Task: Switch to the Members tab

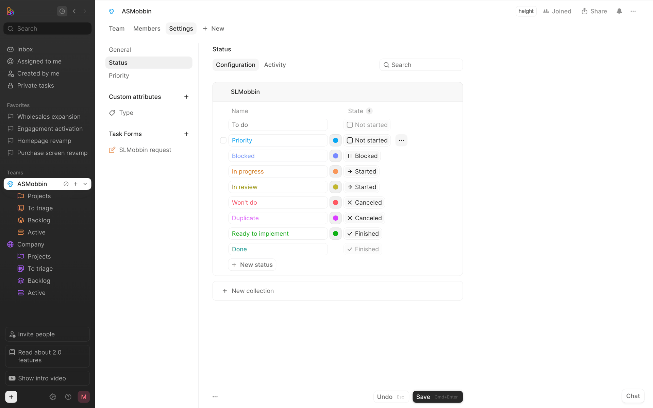Action: (147, 29)
